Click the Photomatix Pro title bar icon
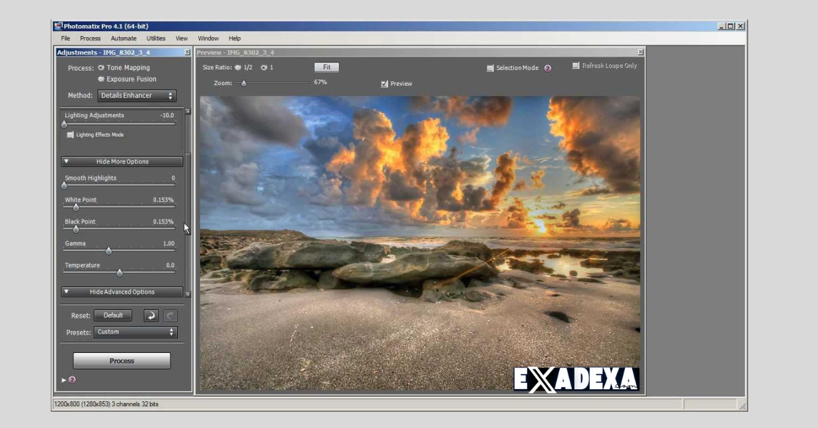The image size is (818, 428). [x=57, y=25]
